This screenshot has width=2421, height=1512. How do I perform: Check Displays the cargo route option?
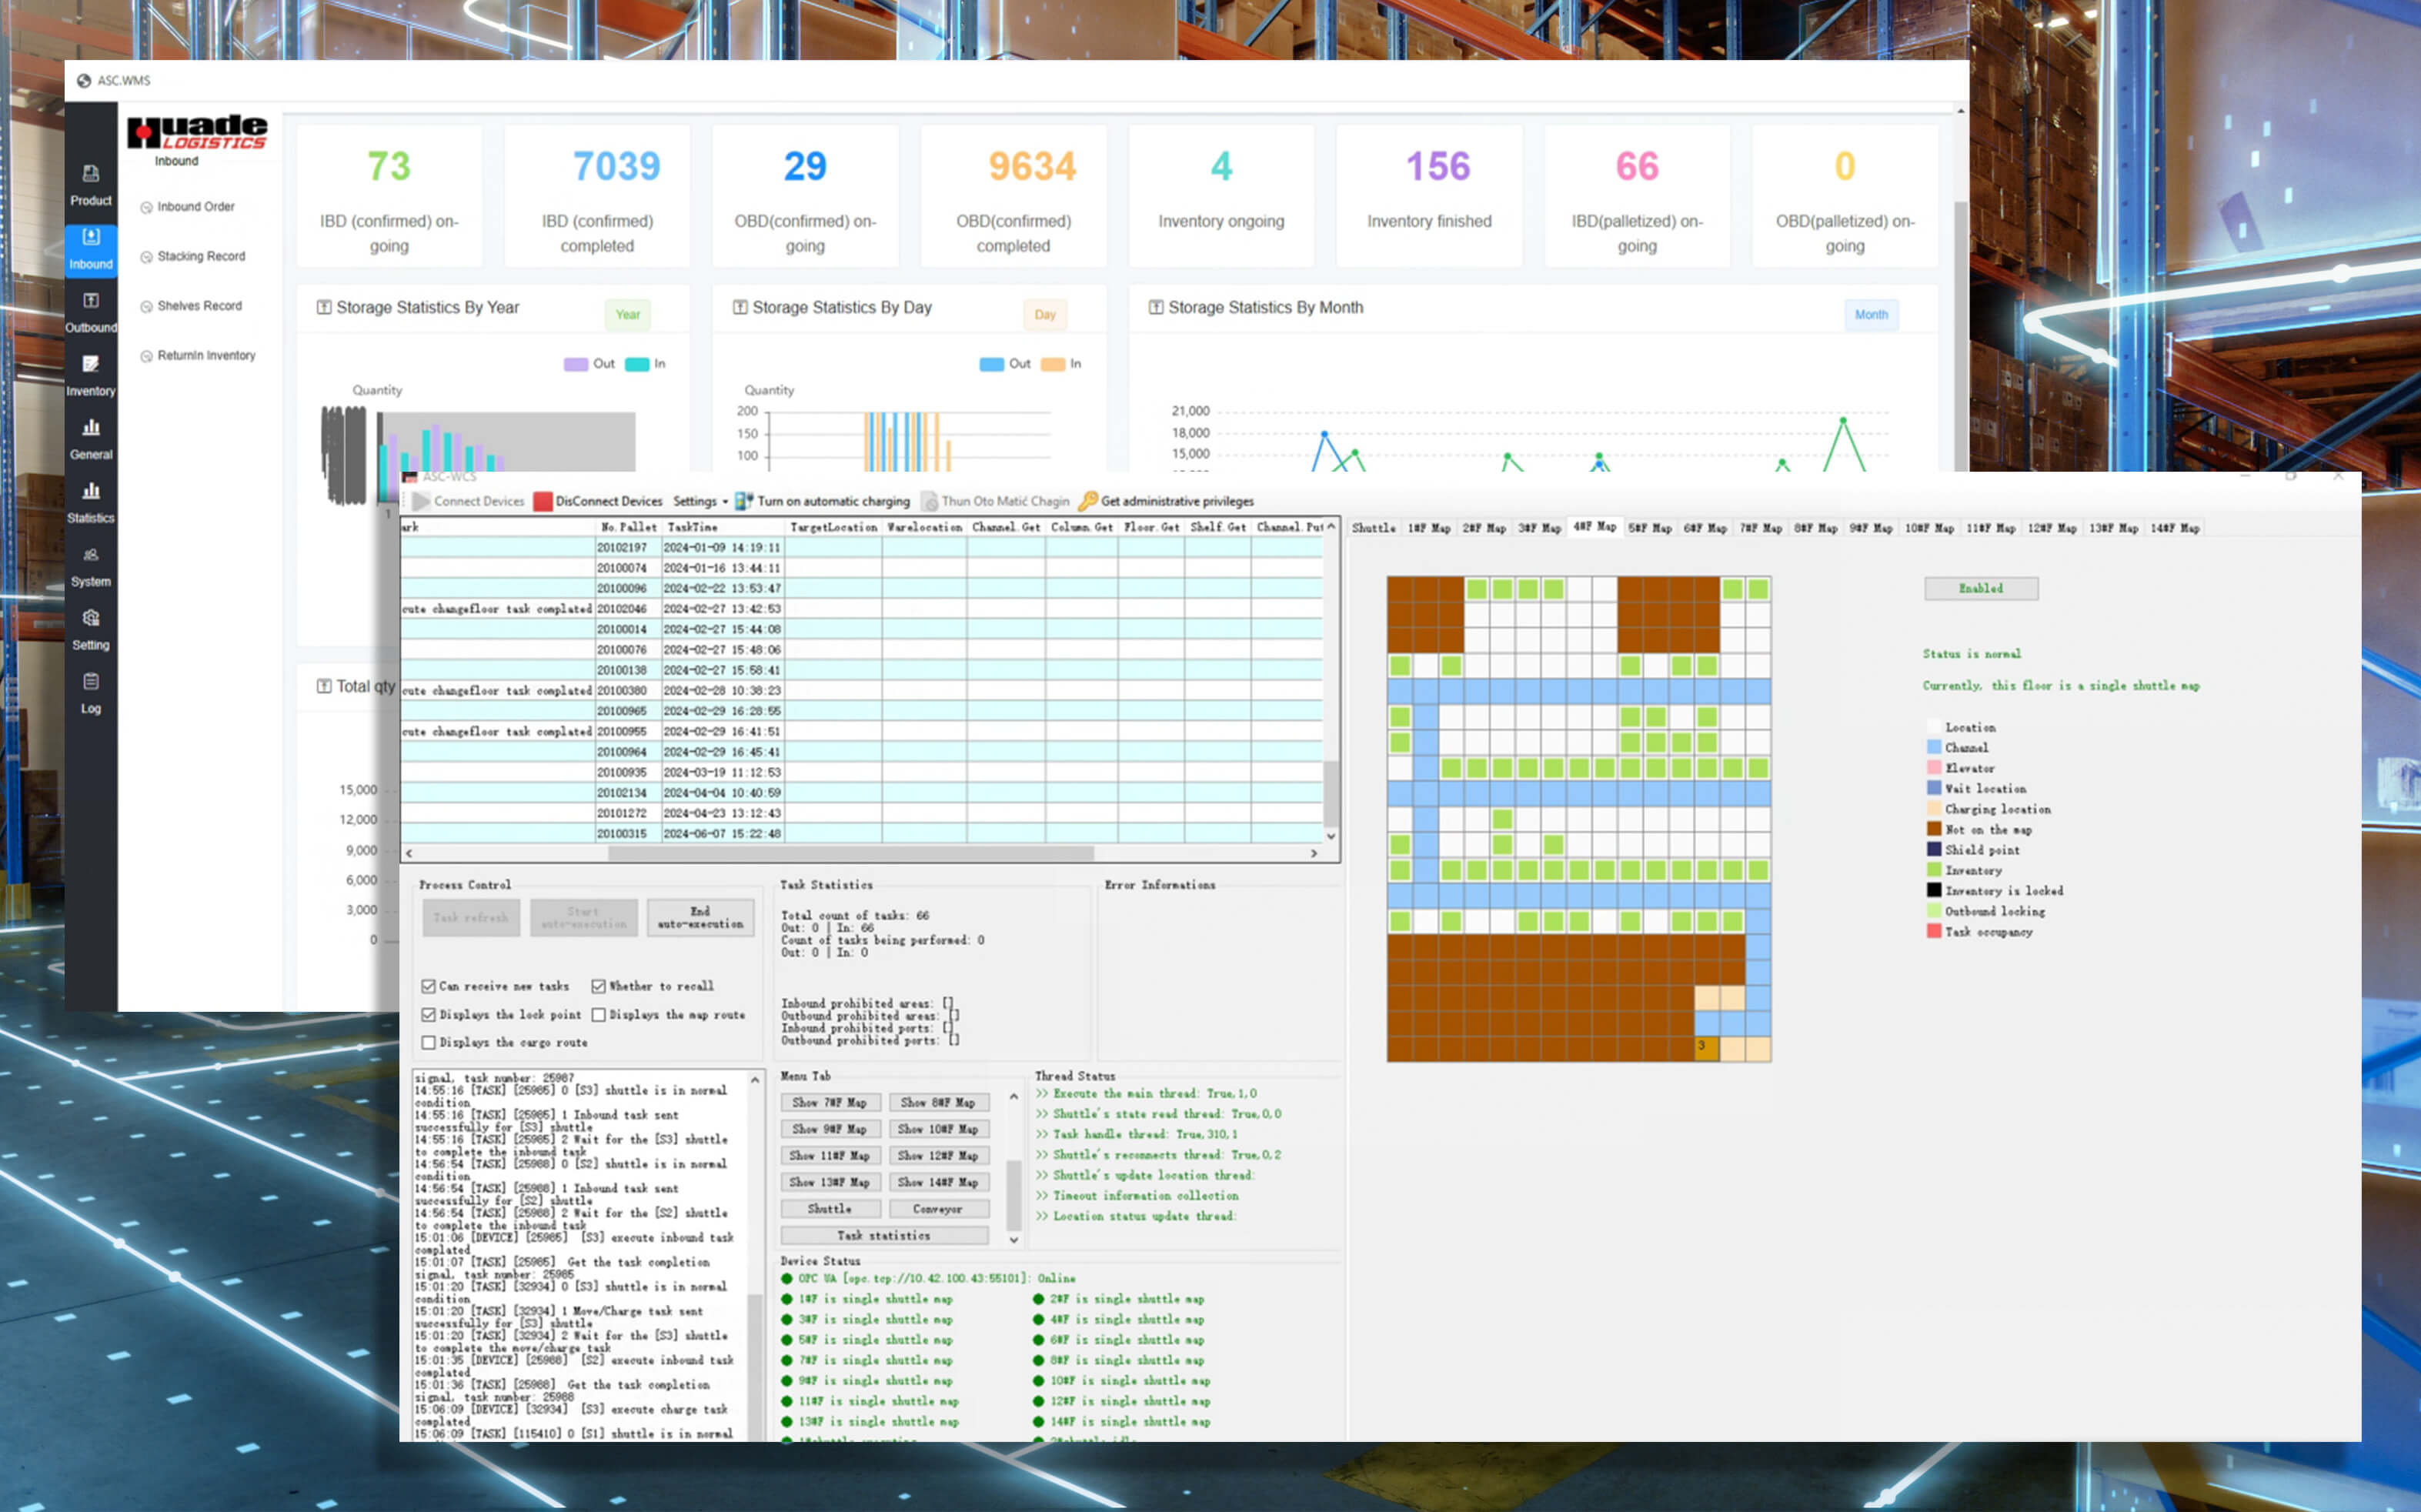[429, 1042]
